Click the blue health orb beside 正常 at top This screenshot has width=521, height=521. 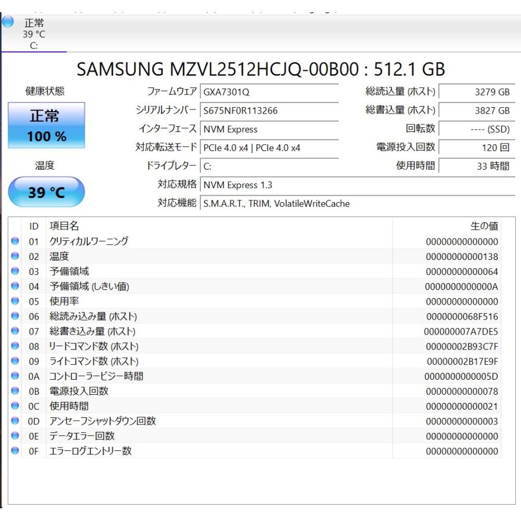tap(8, 21)
